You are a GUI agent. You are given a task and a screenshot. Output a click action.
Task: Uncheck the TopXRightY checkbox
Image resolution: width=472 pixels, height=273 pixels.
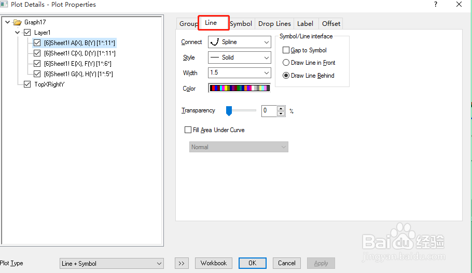[27, 84]
